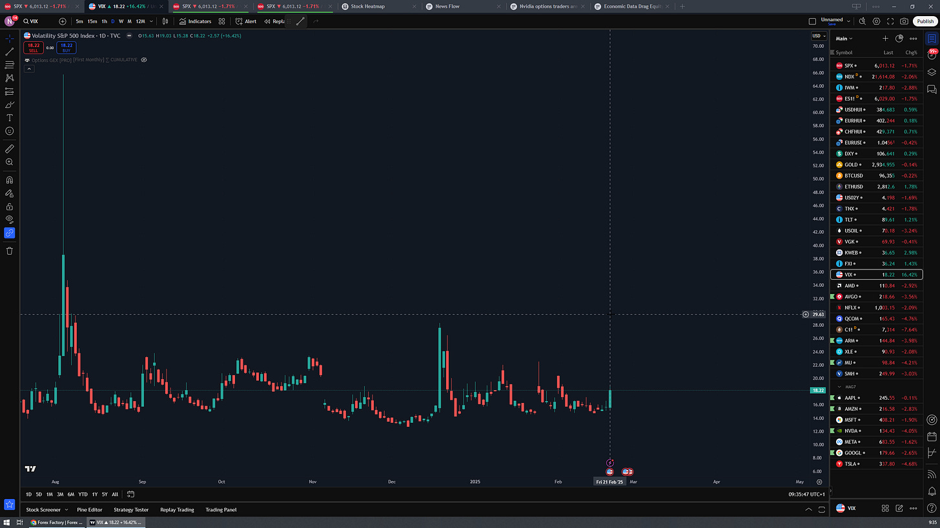Viewport: 940px width, 528px height.
Task: Toggle Options GEX indicator visibility
Action: click(x=144, y=59)
